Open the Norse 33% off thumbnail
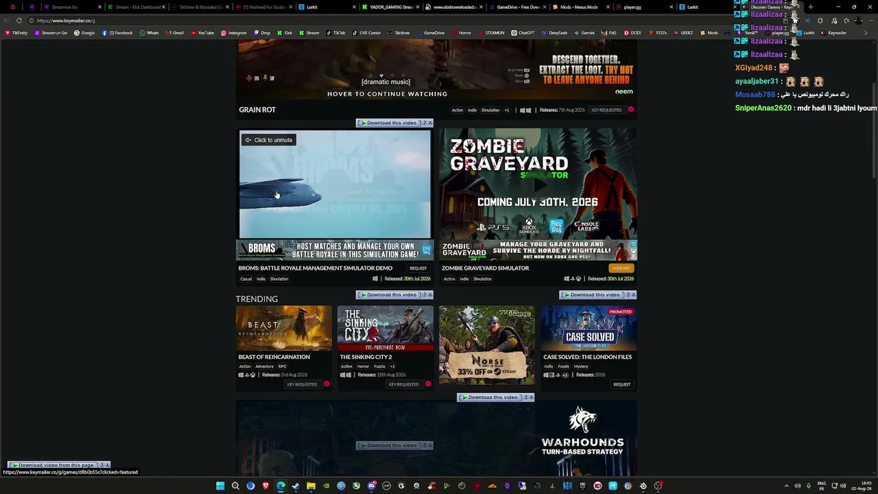The height and width of the screenshot is (494, 878). tap(487, 345)
